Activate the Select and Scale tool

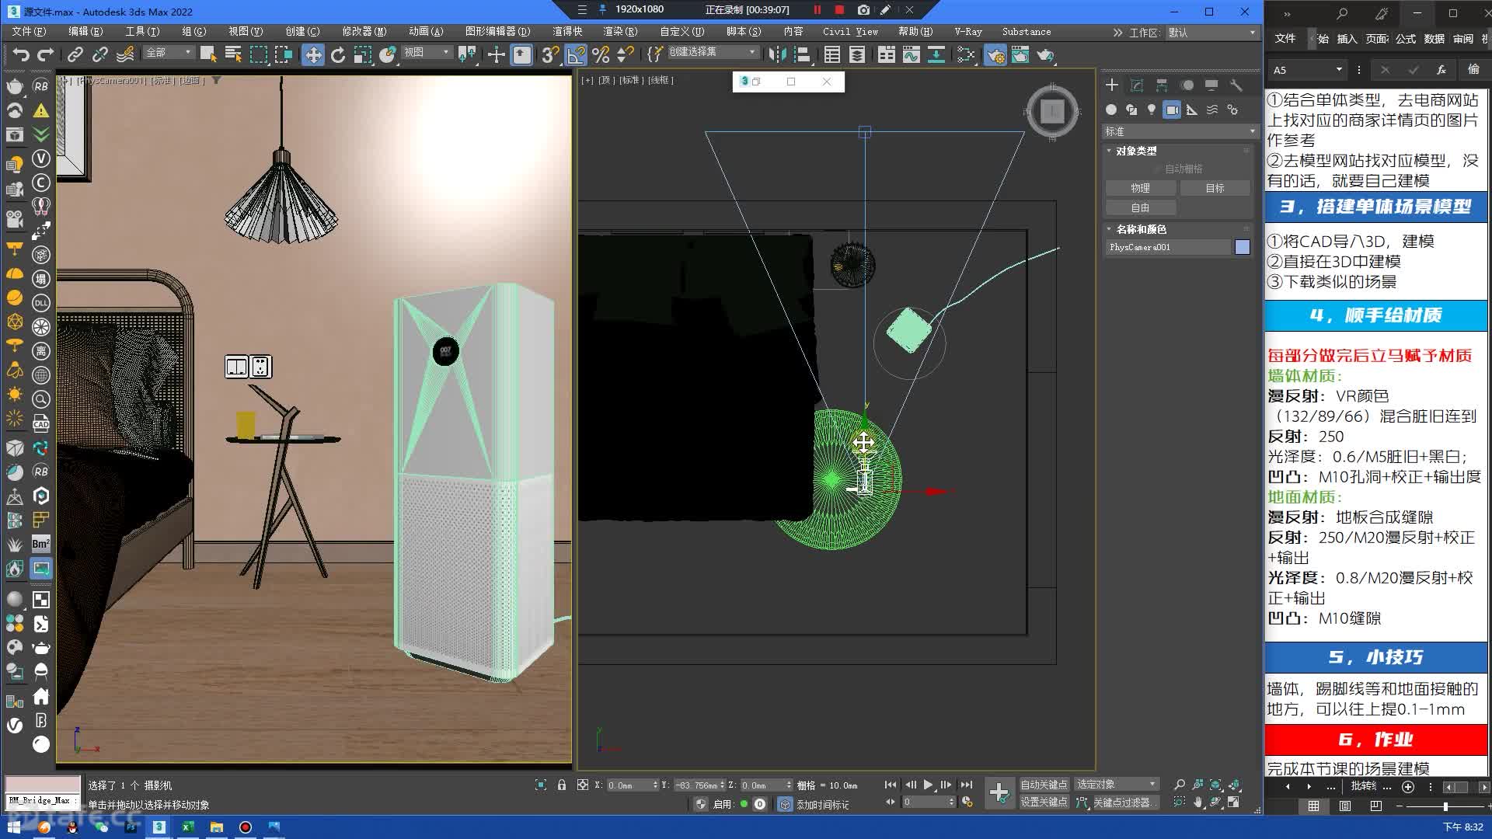click(x=363, y=54)
